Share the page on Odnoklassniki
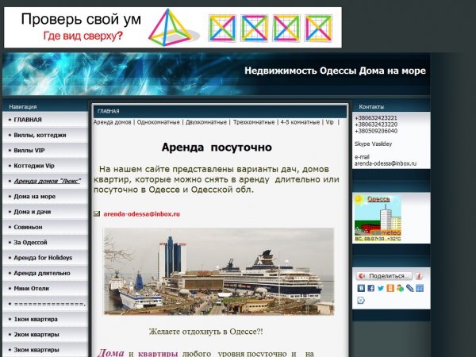The height and width of the screenshot is (357, 476). point(390,288)
